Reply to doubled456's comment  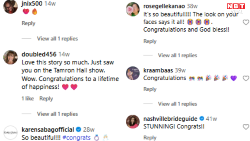(x=46, y=99)
